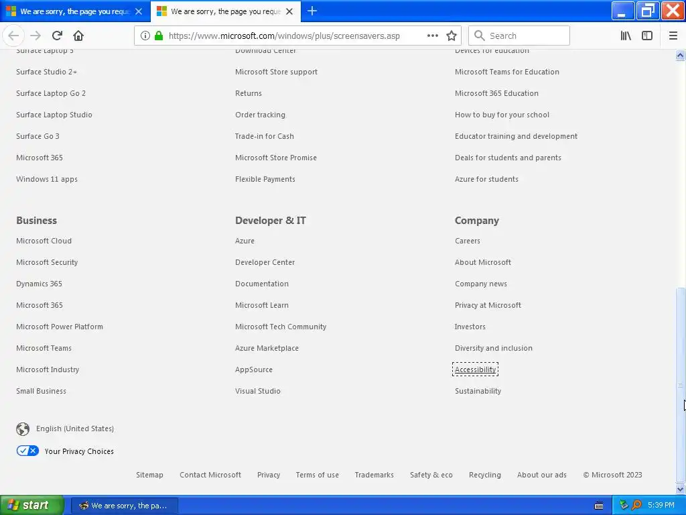This screenshot has width=686, height=515.
Task: Click the globe language icon
Action: click(23, 428)
